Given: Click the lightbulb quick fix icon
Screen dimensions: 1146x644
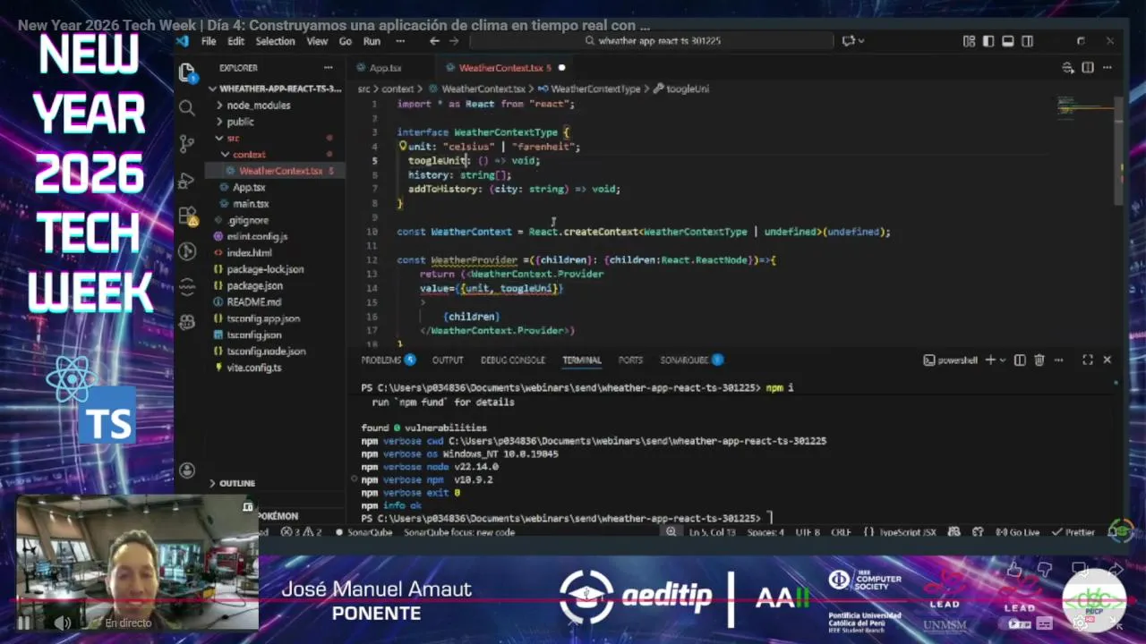Looking at the screenshot, I should pyautogui.click(x=403, y=146).
